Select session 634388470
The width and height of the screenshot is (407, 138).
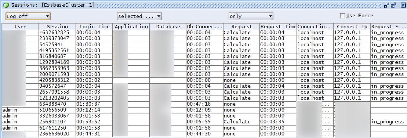pyautogui.click(x=53, y=104)
